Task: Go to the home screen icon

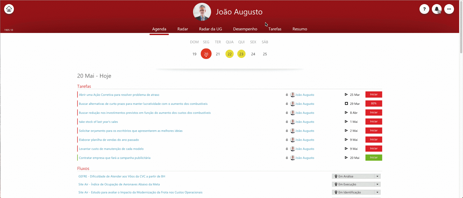Action: click(9, 9)
